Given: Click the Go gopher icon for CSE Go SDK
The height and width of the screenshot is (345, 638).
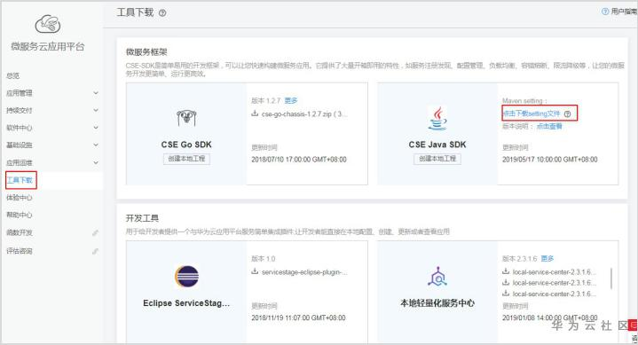Looking at the screenshot, I should (186, 119).
